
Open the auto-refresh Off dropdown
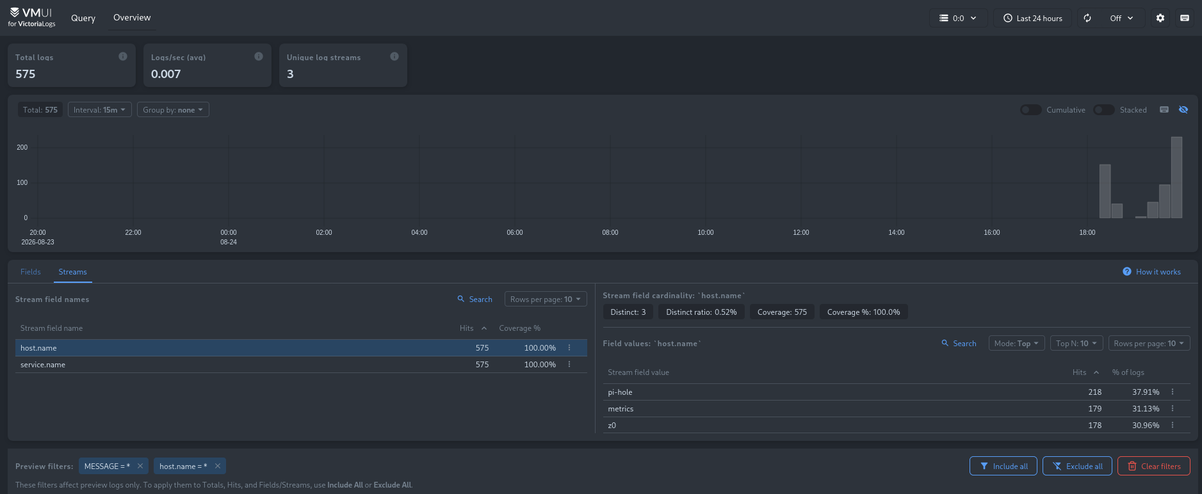1121,18
